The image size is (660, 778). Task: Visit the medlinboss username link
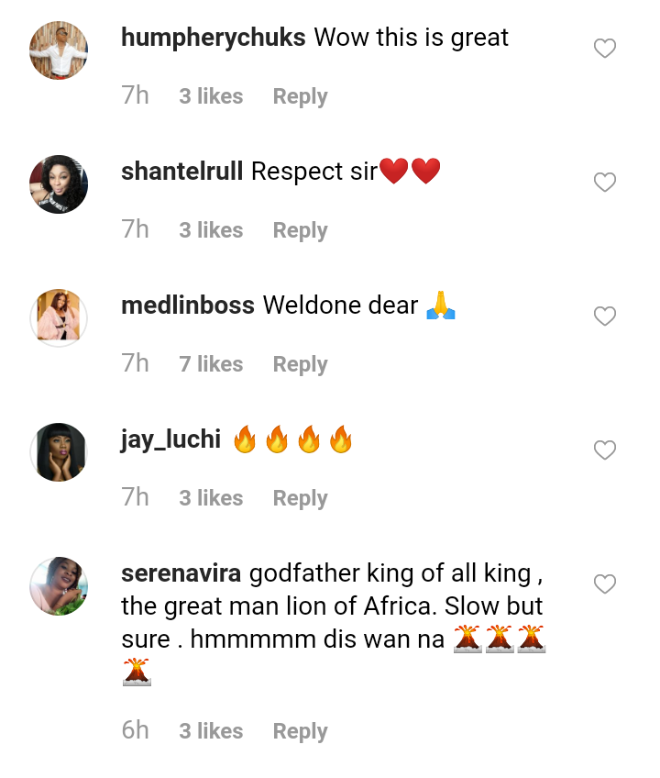[x=187, y=306]
